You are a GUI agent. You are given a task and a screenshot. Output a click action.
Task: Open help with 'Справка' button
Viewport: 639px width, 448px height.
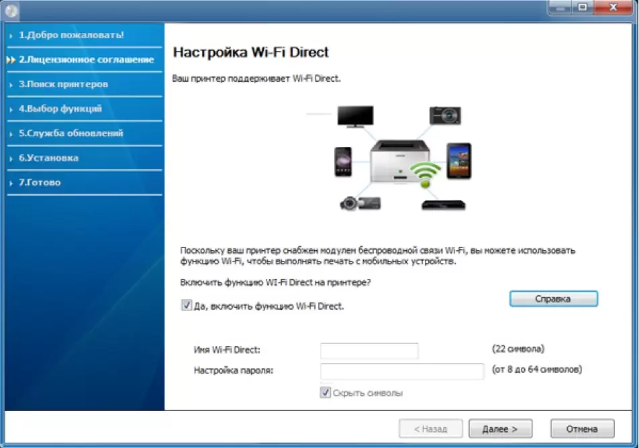click(553, 299)
